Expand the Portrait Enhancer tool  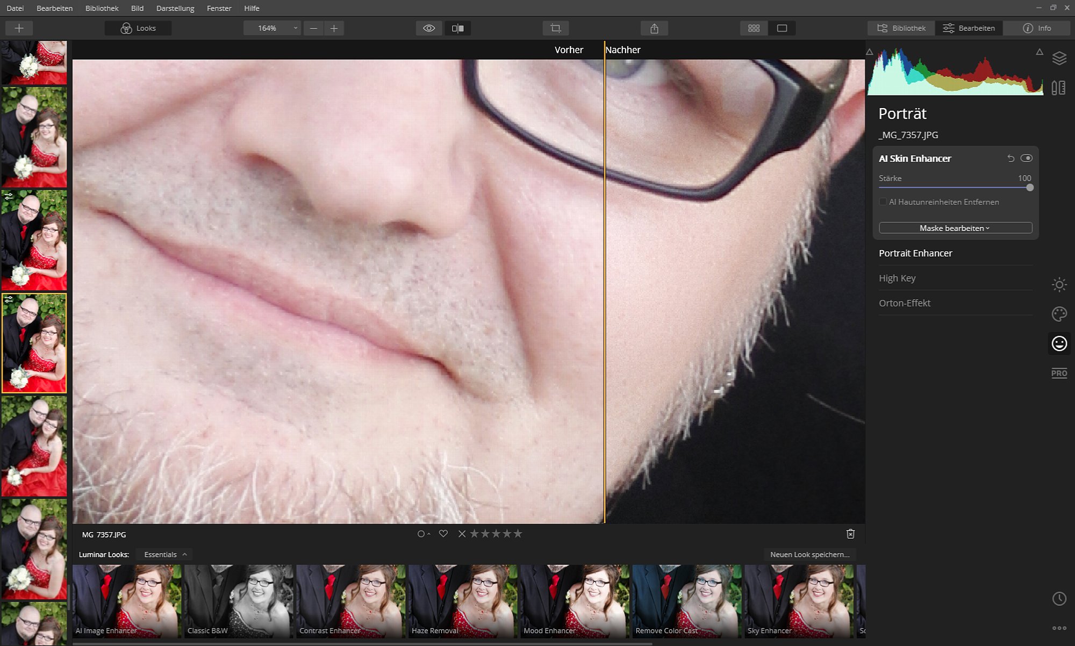[955, 253]
